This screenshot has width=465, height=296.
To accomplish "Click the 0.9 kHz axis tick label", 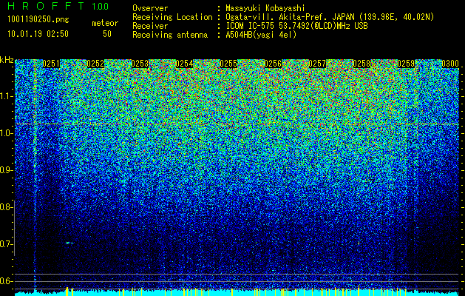I will point(6,170).
